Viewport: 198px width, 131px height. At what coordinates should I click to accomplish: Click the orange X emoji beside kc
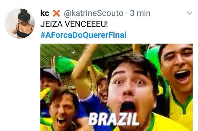[x=56, y=13]
